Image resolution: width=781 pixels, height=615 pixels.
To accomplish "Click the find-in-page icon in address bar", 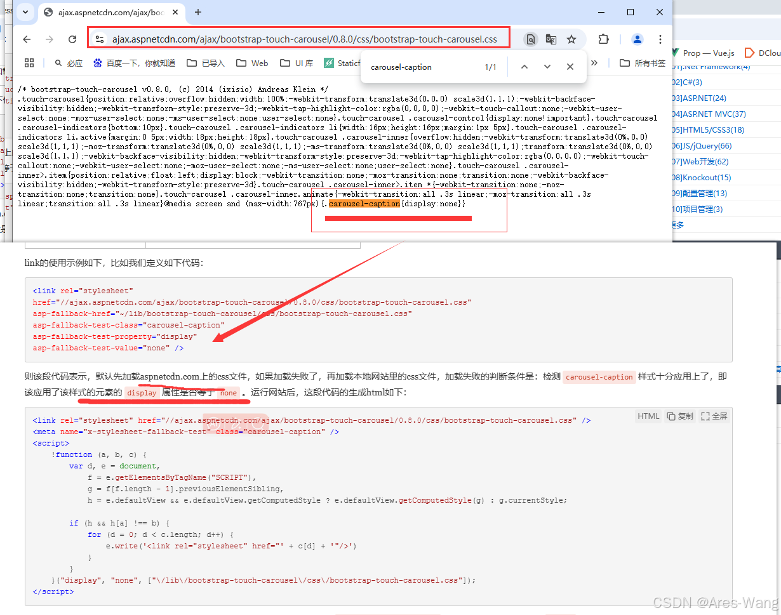I will point(530,39).
